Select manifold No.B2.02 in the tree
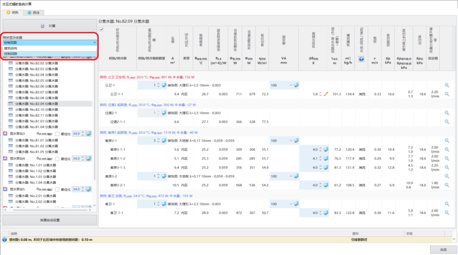Image resolution: width=458 pixels, height=255 pixels. 37,63
